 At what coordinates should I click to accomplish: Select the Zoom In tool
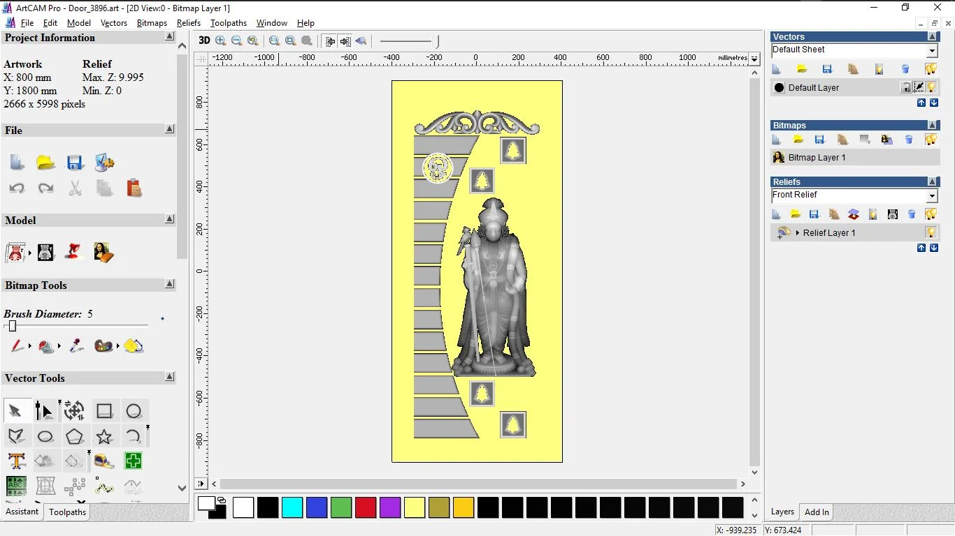coord(221,40)
